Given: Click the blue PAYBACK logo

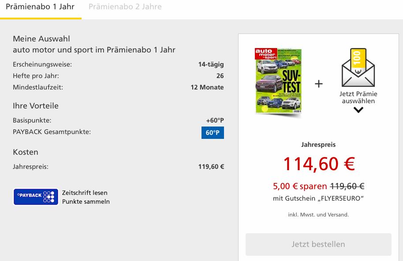Looking at the screenshot, I should point(36,197).
